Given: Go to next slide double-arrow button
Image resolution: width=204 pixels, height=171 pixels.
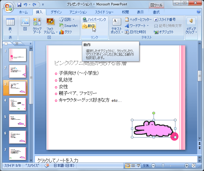Looking at the screenshot, I should [199, 148].
